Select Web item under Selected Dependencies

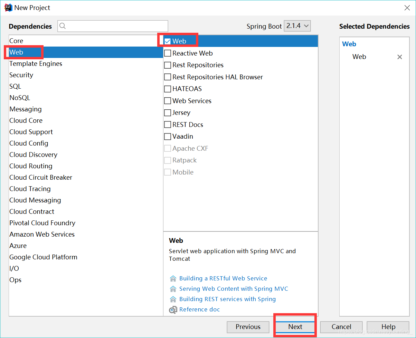[359, 57]
